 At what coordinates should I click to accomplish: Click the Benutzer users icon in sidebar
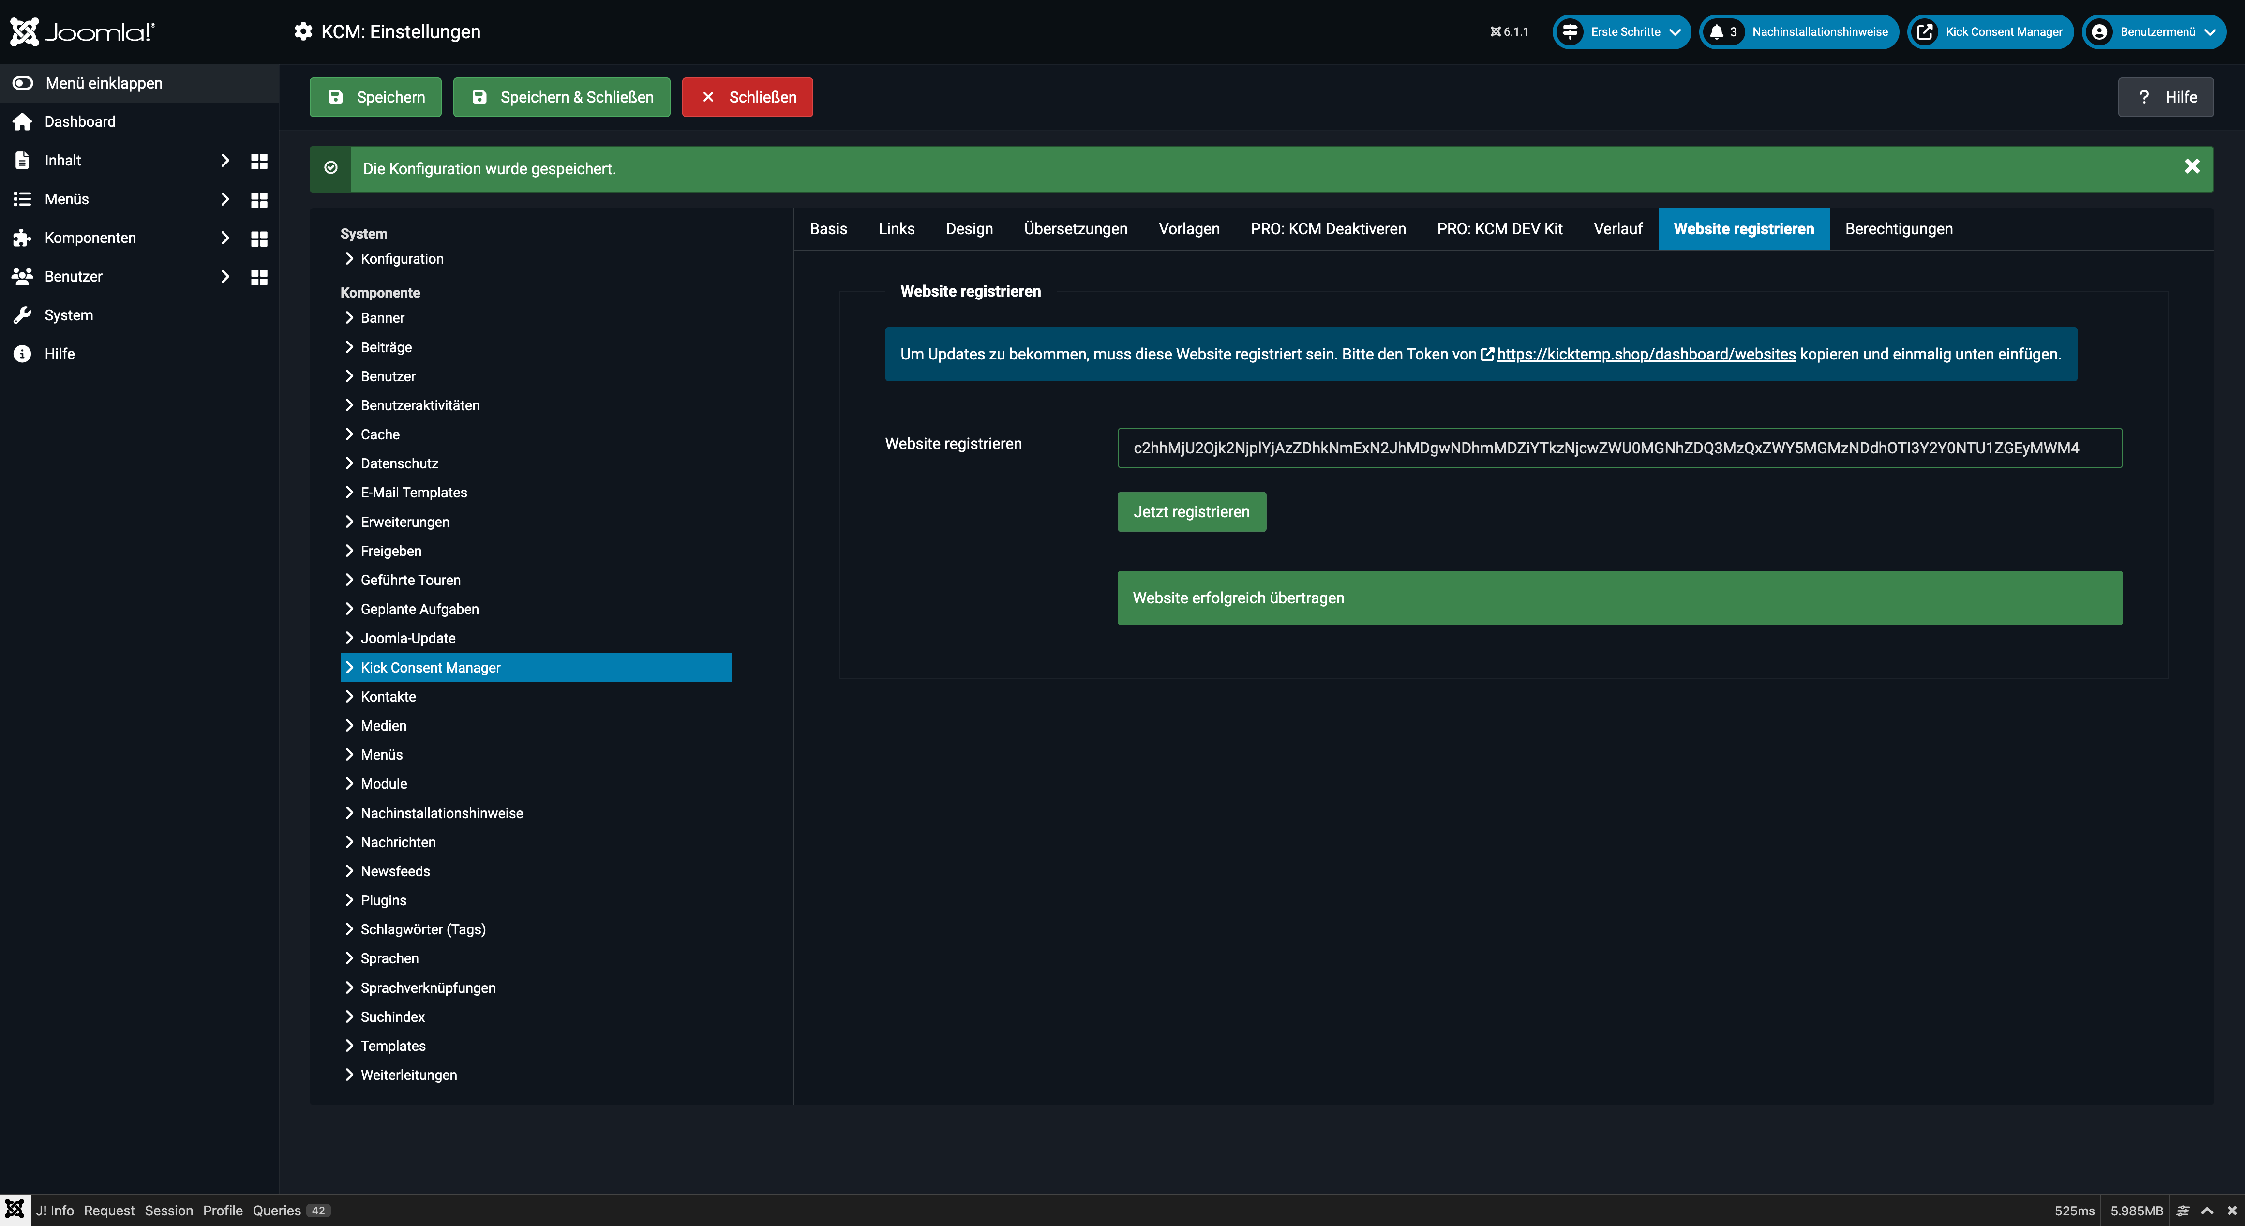23,276
